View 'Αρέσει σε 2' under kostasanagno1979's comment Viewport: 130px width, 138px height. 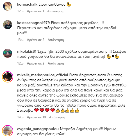click(x=36, y=40)
